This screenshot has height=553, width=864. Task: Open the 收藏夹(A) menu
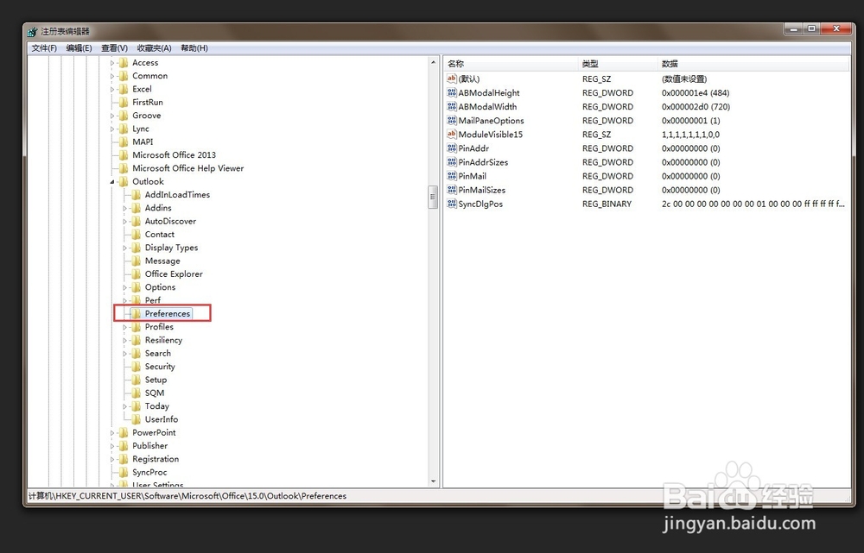point(155,48)
